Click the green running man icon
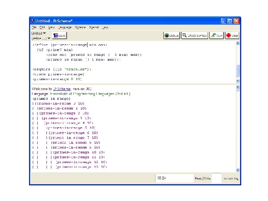The height and width of the screenshot is (201, 268). [213, 35]
